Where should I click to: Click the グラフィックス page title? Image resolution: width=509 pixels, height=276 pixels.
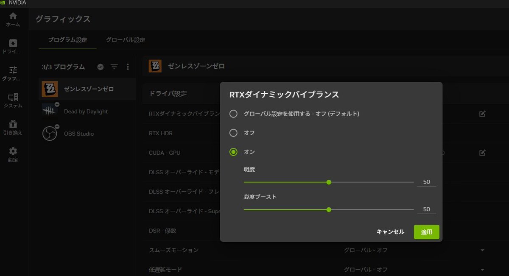(63, 19)
